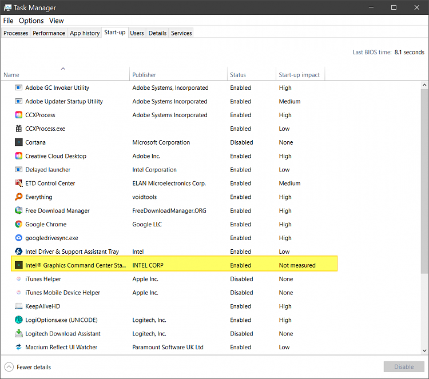Click the Task Manager title bar icon
Image resolution: width=429 pixels, height=379 pixels.
(7, 7)
